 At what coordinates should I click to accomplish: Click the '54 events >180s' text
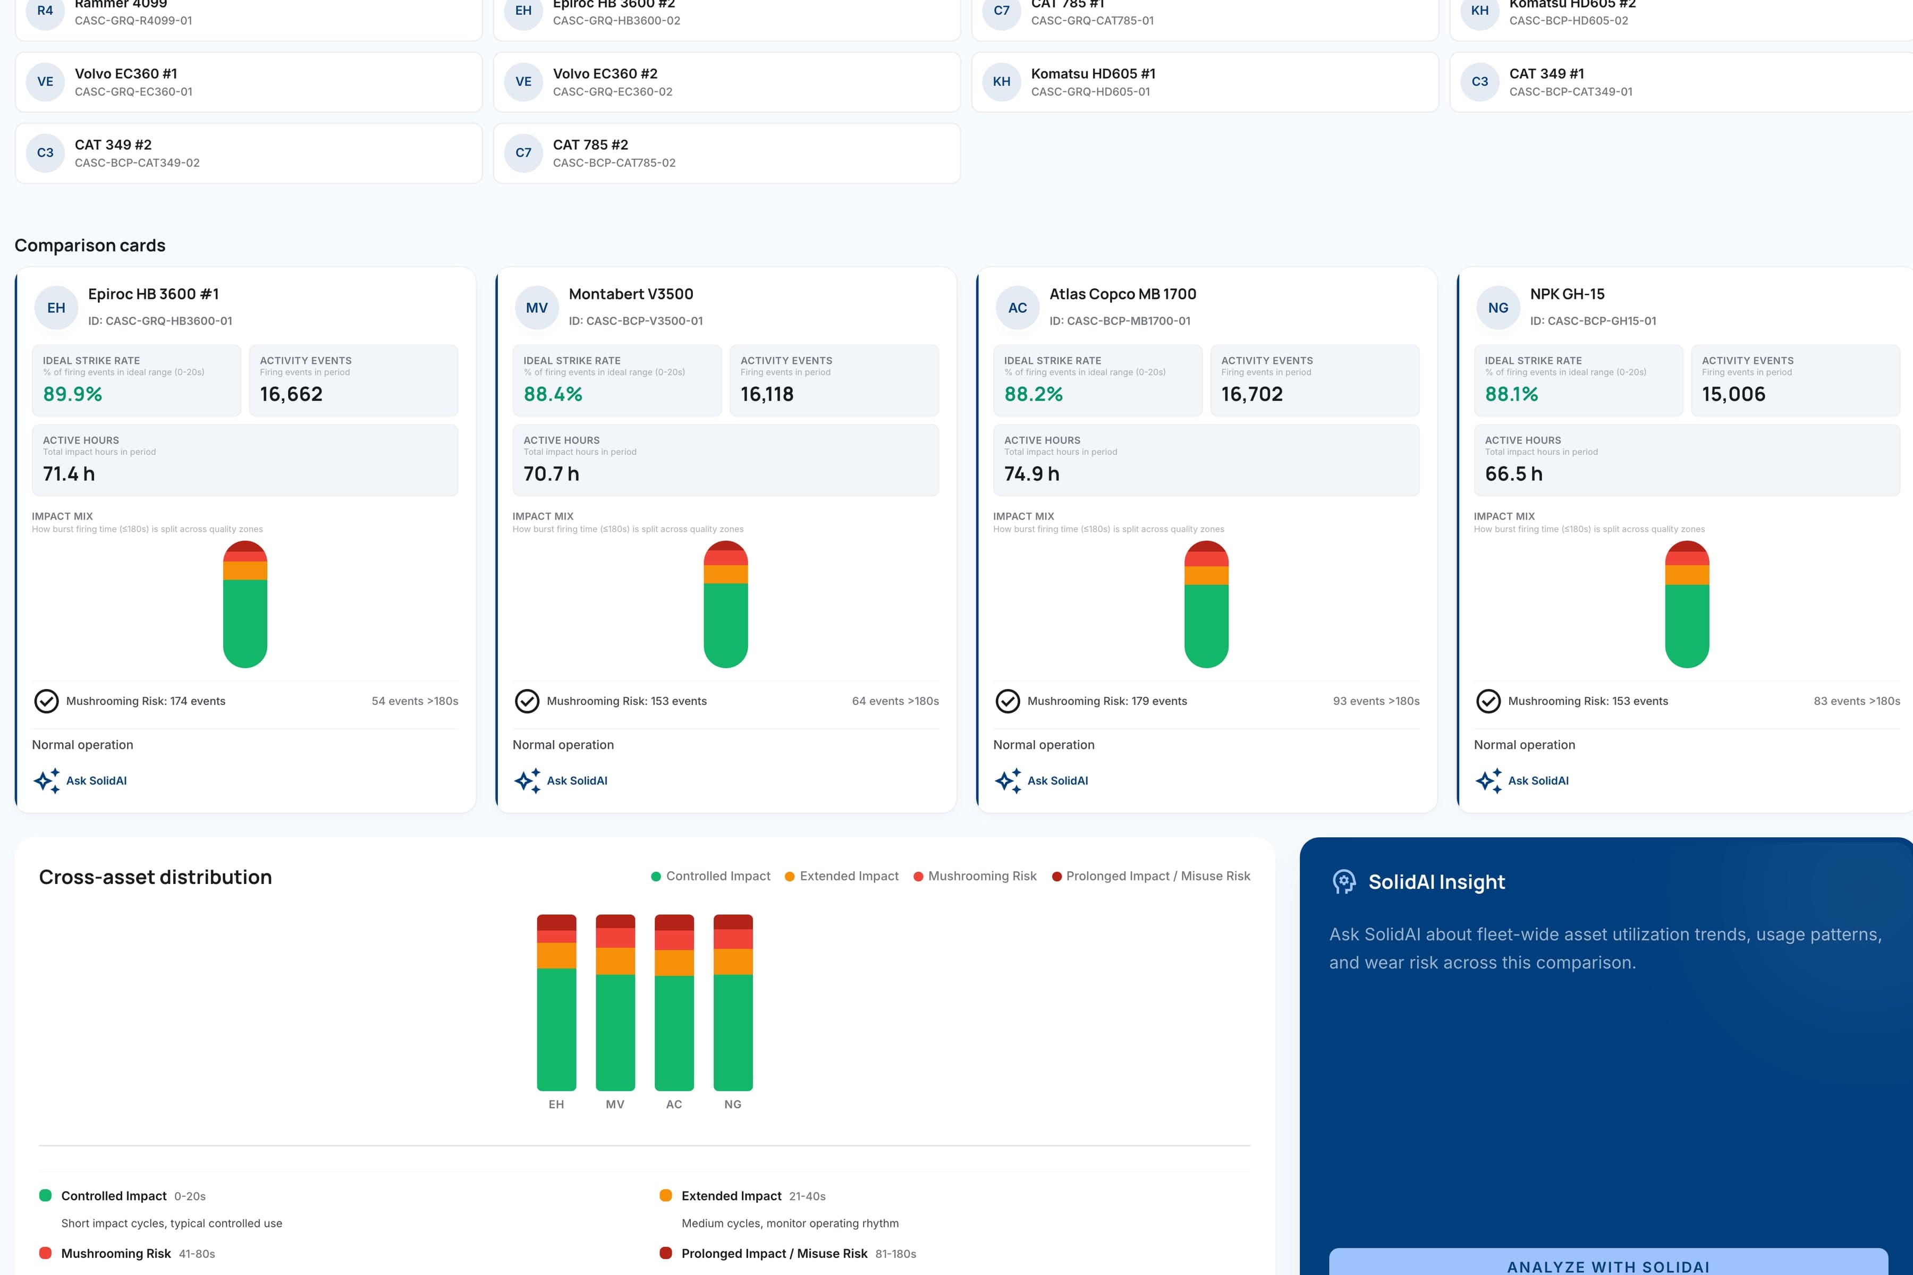(415, 701)
